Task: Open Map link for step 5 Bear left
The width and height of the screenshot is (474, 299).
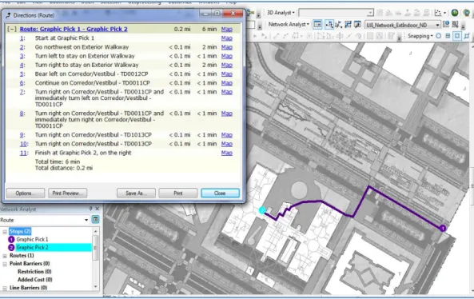Action: pos(227,74)
